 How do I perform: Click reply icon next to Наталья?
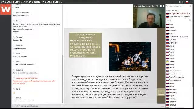coord(14,45)
